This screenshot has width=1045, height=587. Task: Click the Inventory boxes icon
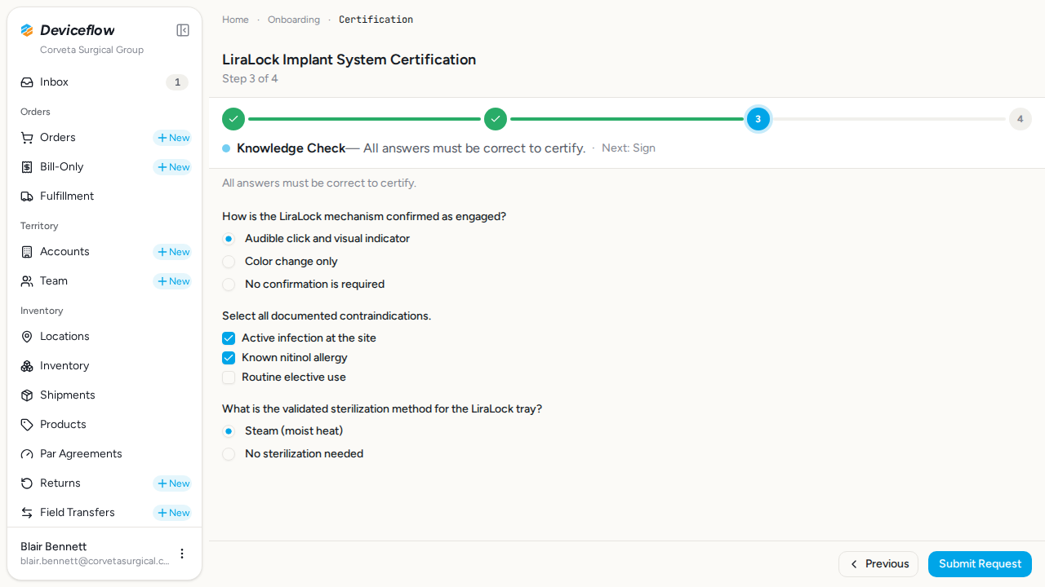point(27,366)
